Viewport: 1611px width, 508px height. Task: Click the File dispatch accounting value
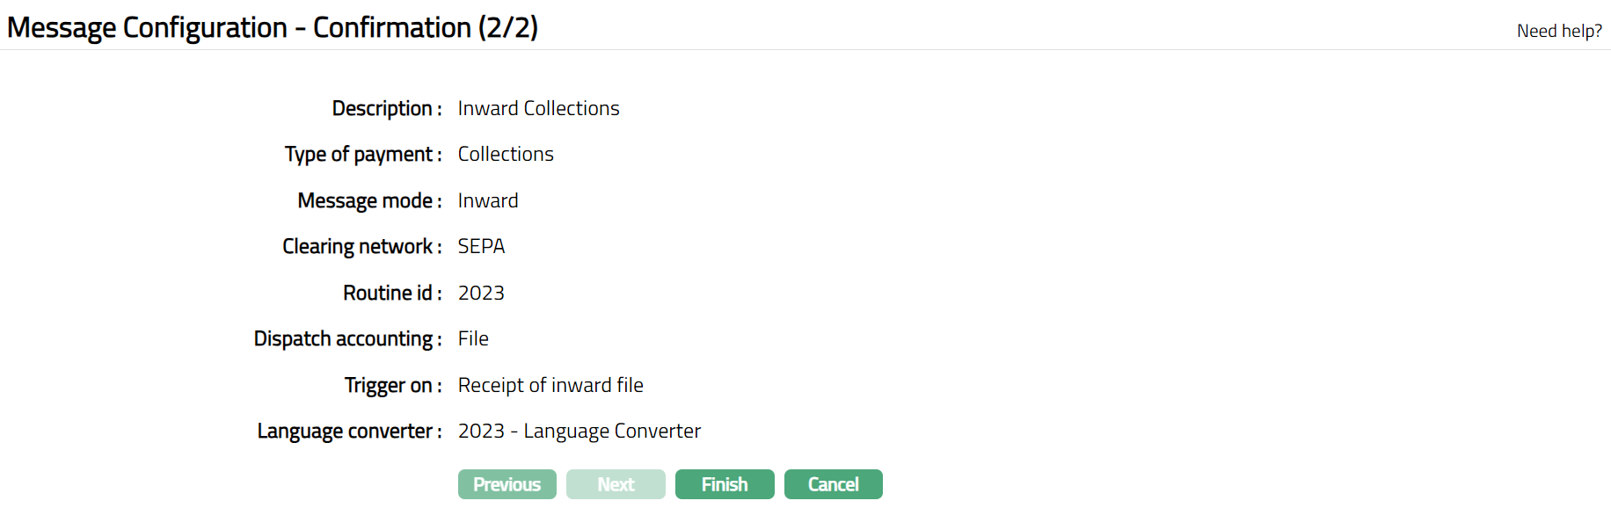473,339
